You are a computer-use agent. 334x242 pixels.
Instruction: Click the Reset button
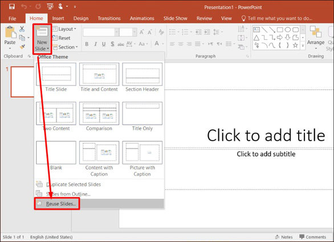tap(62, 38)
